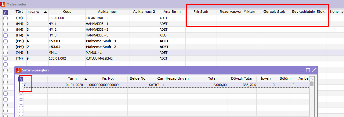Image resolution: width=344 pixels, height=117 pixels.
Task: Select the checkbox of order dated 01.01.2020
Action: pyautogui.click(x=21, y=85)
